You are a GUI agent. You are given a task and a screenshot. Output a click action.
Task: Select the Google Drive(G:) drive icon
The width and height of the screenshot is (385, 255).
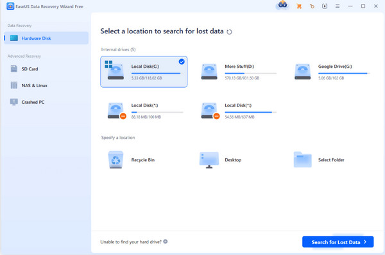point(302,72)
